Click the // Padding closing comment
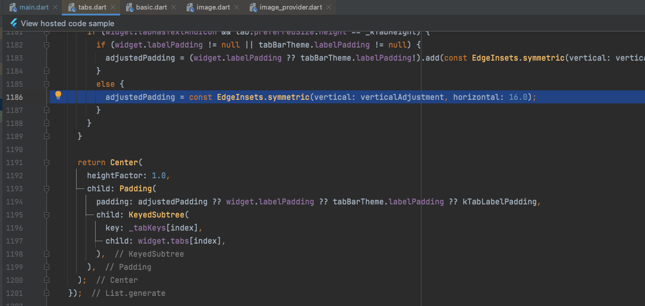The width and height of the screenshot is (645, 306). click(x=128, y=267)
